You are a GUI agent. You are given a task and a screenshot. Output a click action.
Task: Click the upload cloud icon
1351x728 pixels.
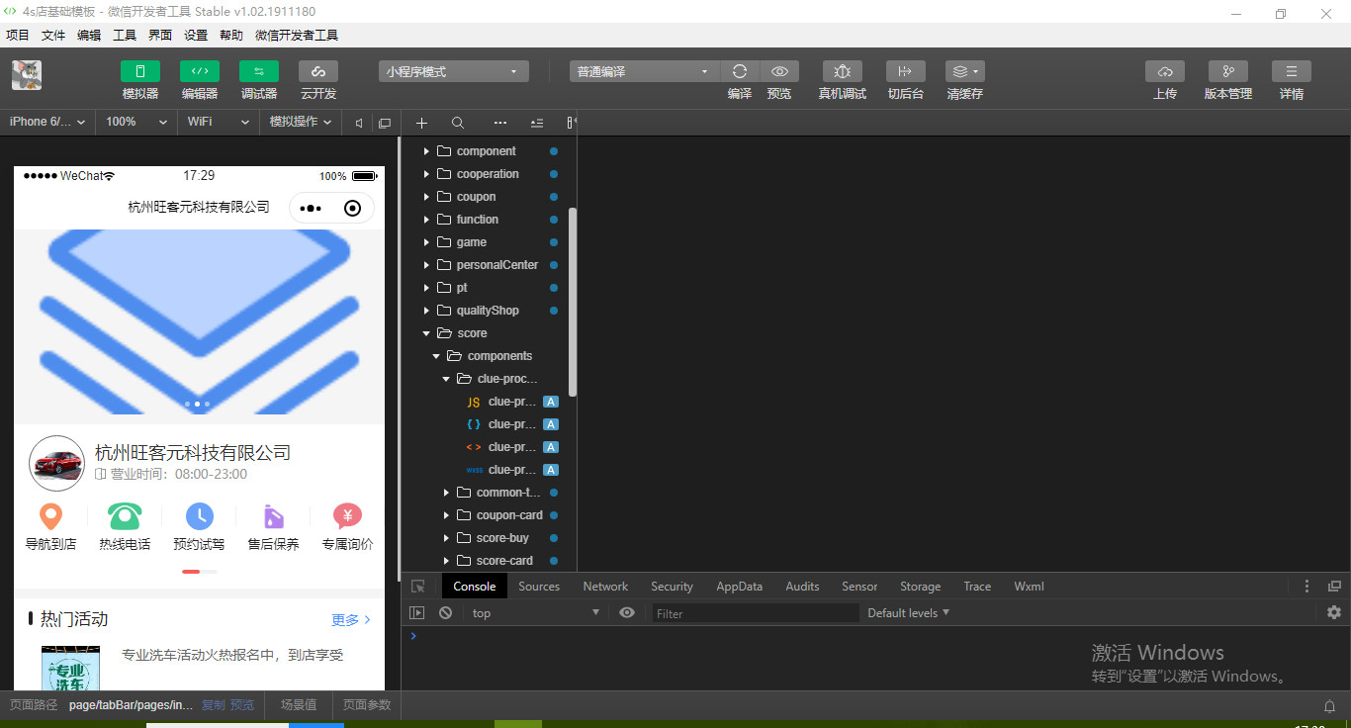(x=1165, y=71)
